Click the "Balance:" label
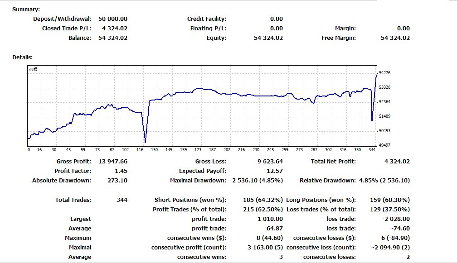This screenshot has height=263, width=457. [80, 38]
